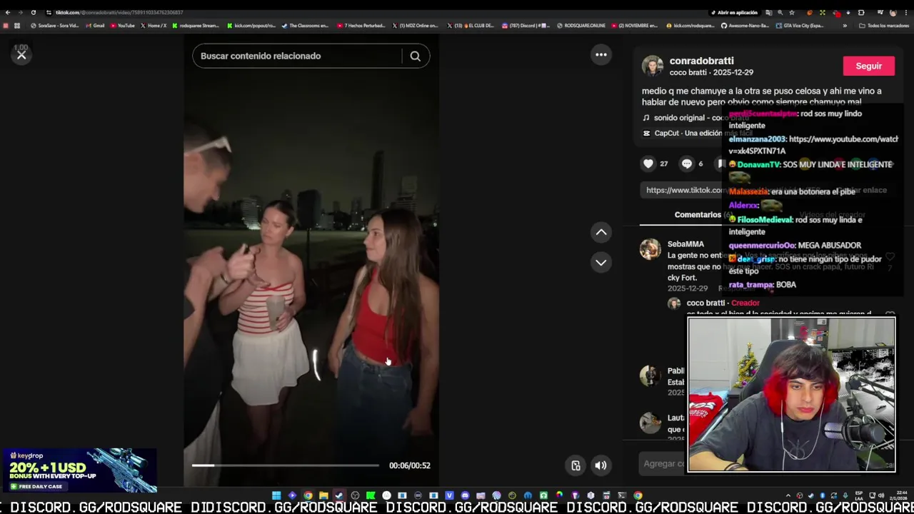This screenshot has width=914, height=514.
Task: Click Abrir en aplicación in address bar
Action: 734,12
